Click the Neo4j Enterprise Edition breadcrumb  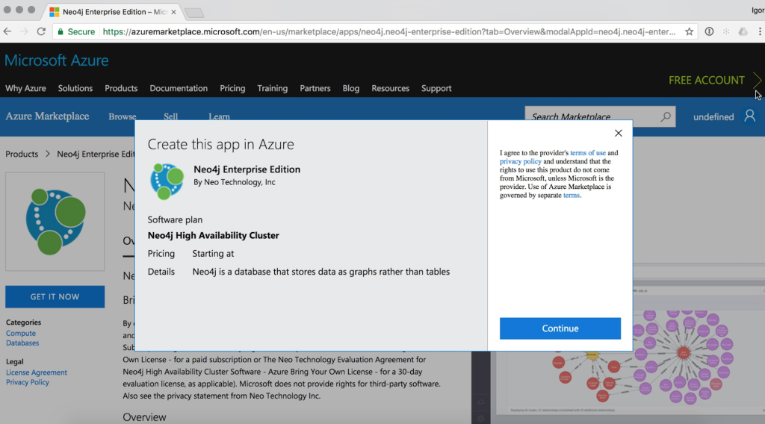point(96,154)
